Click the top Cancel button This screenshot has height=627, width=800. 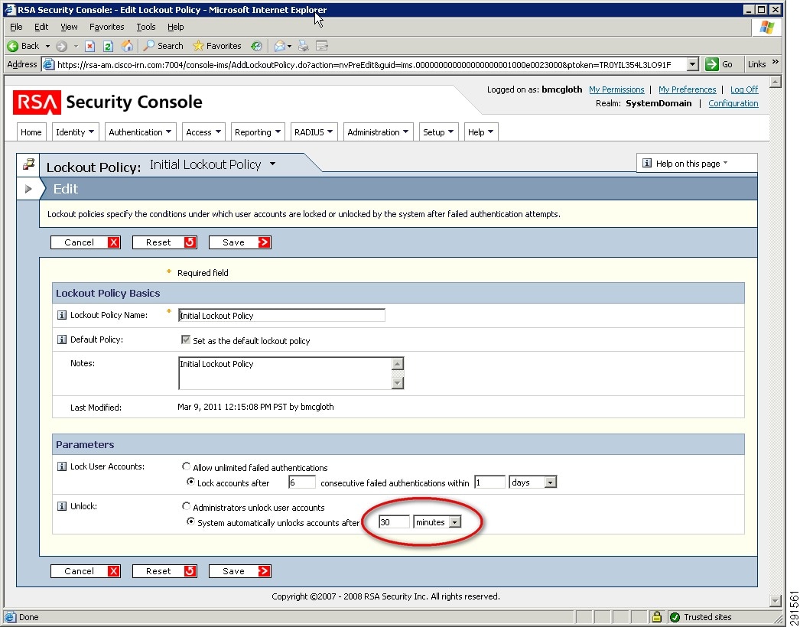[x=86, y=242]
